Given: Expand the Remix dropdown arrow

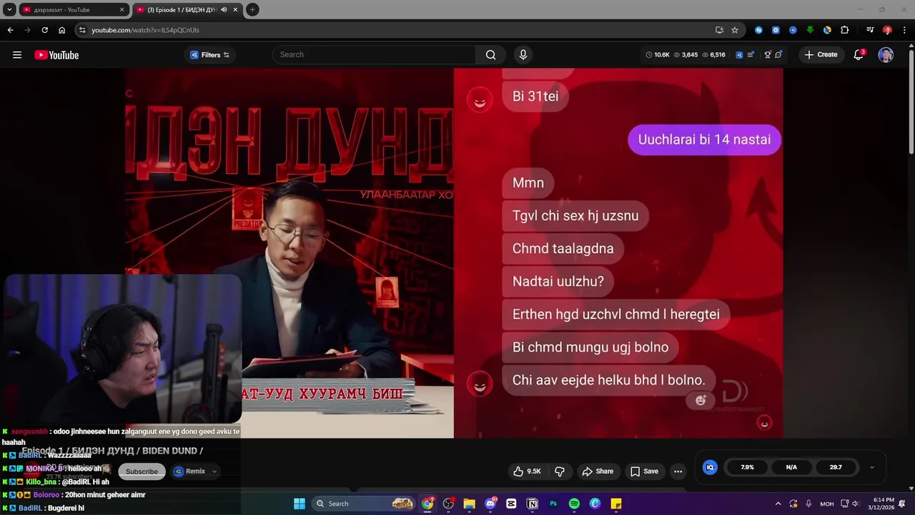Looking at the screenshot, I should [214, 471].
